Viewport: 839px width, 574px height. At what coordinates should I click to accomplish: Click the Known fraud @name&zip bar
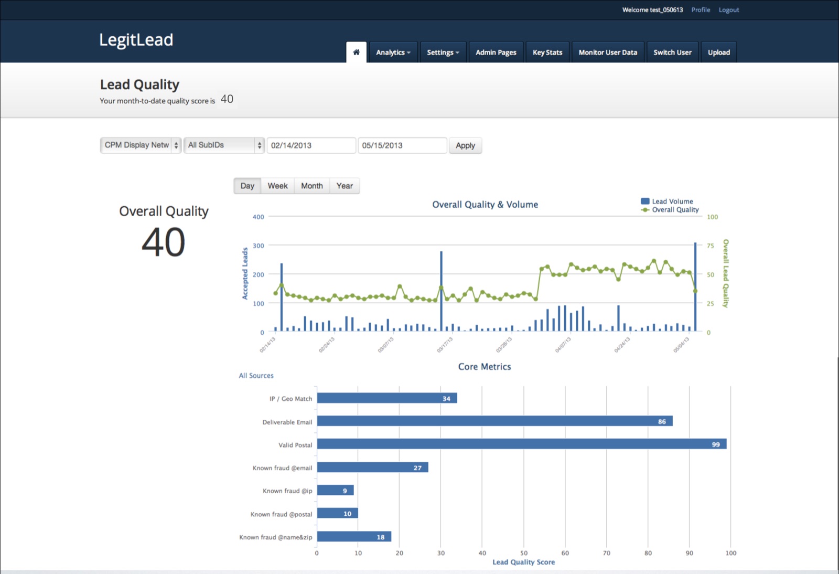click(x=354, y=537)
